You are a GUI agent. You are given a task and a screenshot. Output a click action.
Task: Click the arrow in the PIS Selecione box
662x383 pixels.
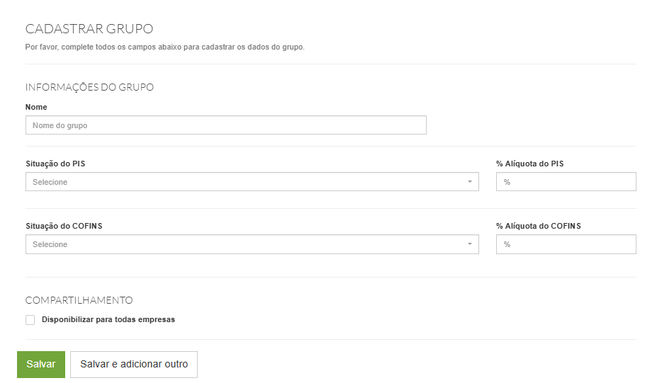tap(469, 182)
